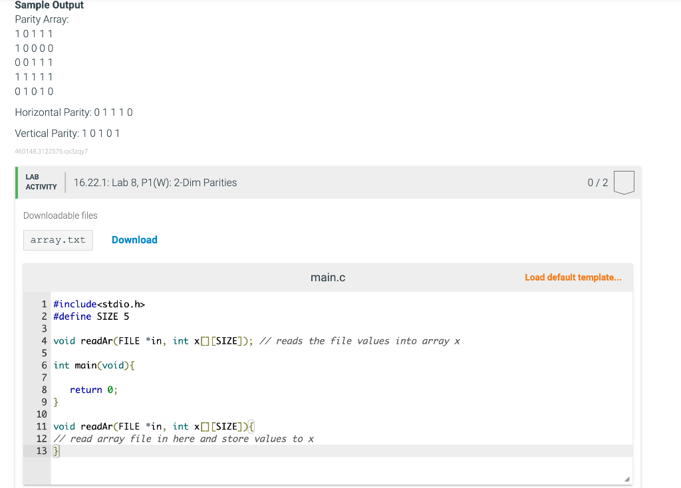Click Load default template in the editor header
The width and height of the screenshot is (681, 488).
573,277
